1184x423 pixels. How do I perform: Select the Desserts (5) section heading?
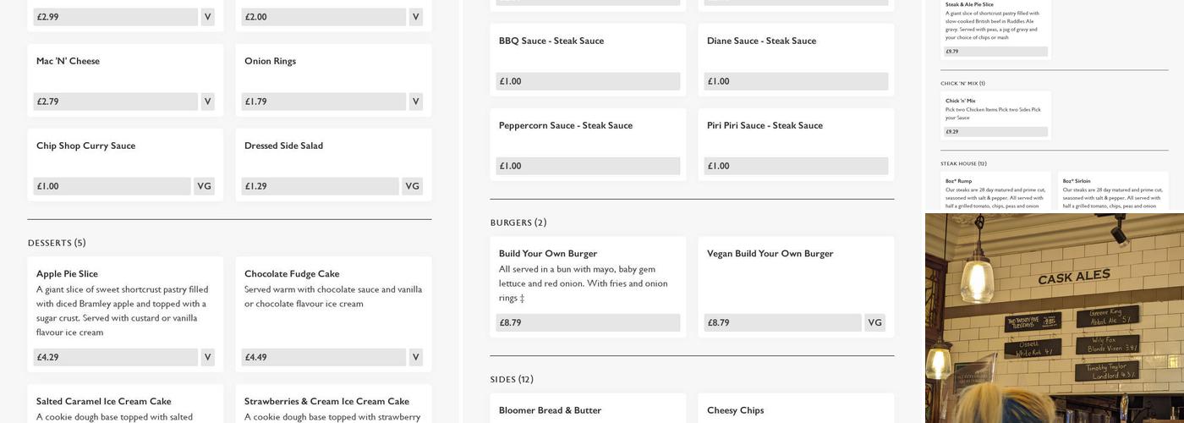click(x=57, y=243)
